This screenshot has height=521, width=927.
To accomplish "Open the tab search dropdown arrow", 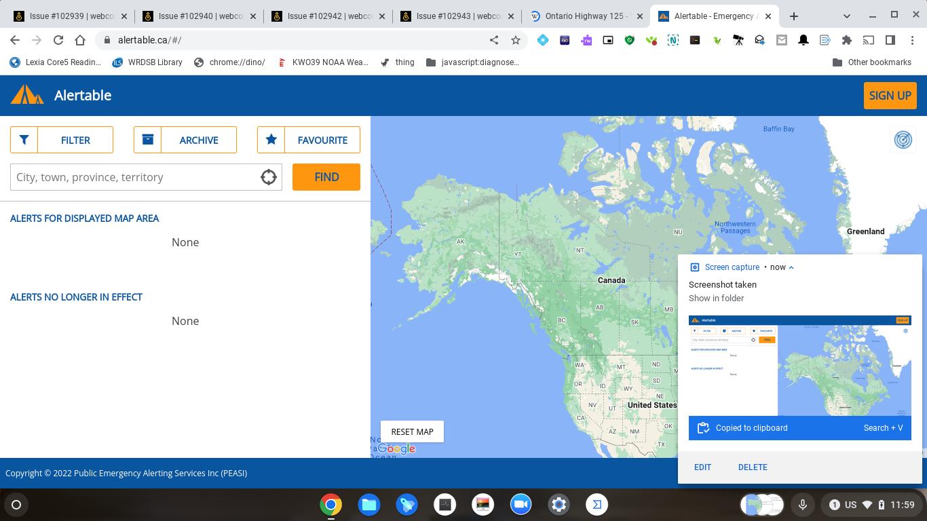I will (846, 16).
